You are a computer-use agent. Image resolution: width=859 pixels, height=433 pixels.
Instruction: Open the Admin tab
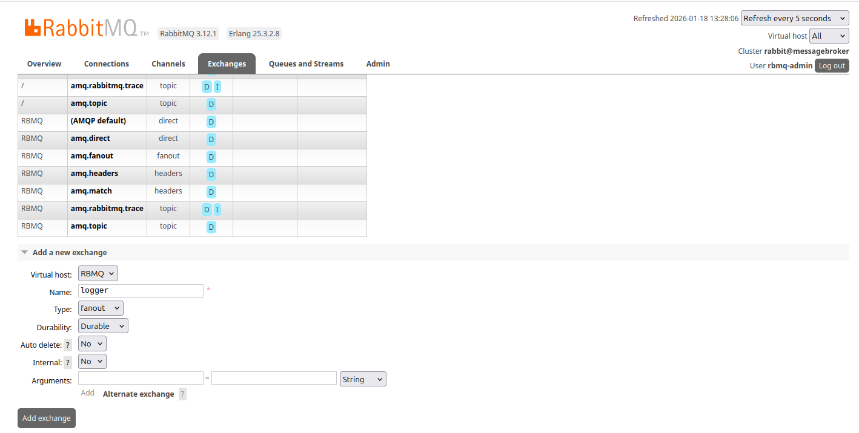[x=378, y=64]
